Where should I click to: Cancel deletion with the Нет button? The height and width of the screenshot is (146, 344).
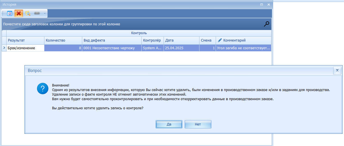tap(198, 124)
